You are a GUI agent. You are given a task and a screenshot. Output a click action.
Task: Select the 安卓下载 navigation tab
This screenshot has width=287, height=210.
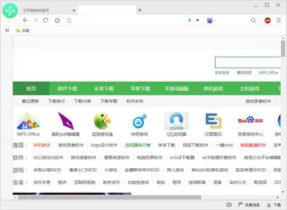pos(104,89)
